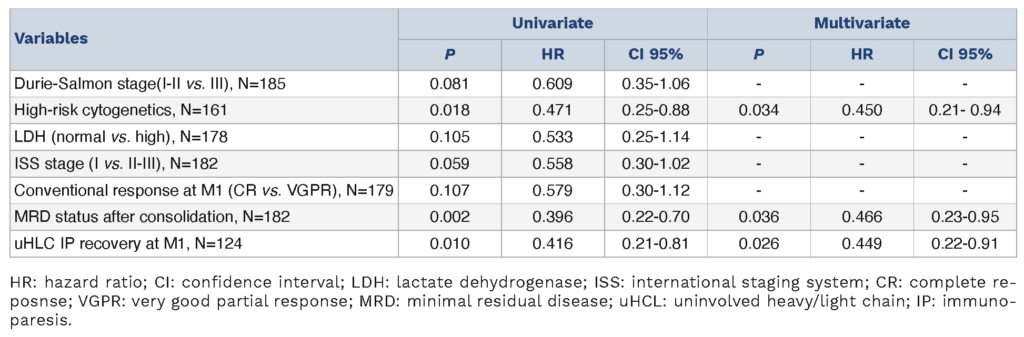This screenshot has width=1024, height=337.
Task: Click univariate P value 0.002
Action: [x=449, y=217]
